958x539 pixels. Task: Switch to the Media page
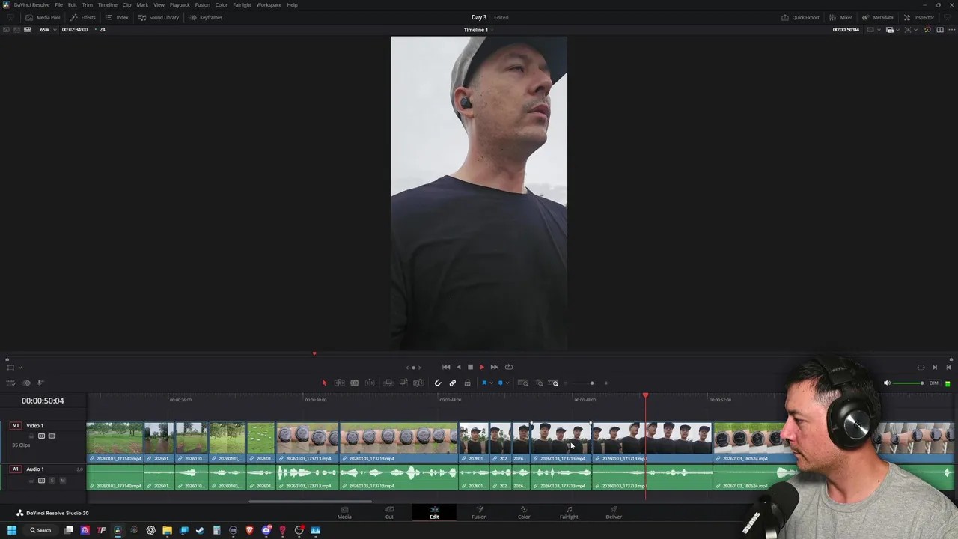coord(344,513)
